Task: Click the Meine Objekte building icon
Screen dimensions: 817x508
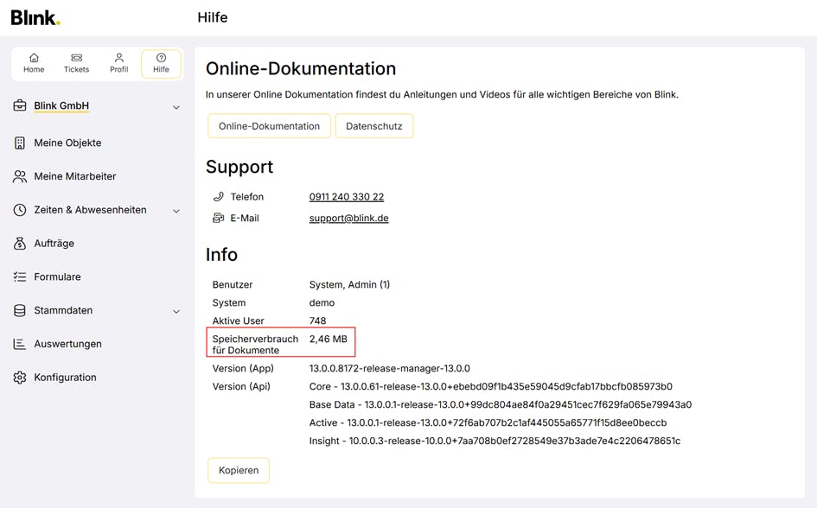Action: (20, 143)
